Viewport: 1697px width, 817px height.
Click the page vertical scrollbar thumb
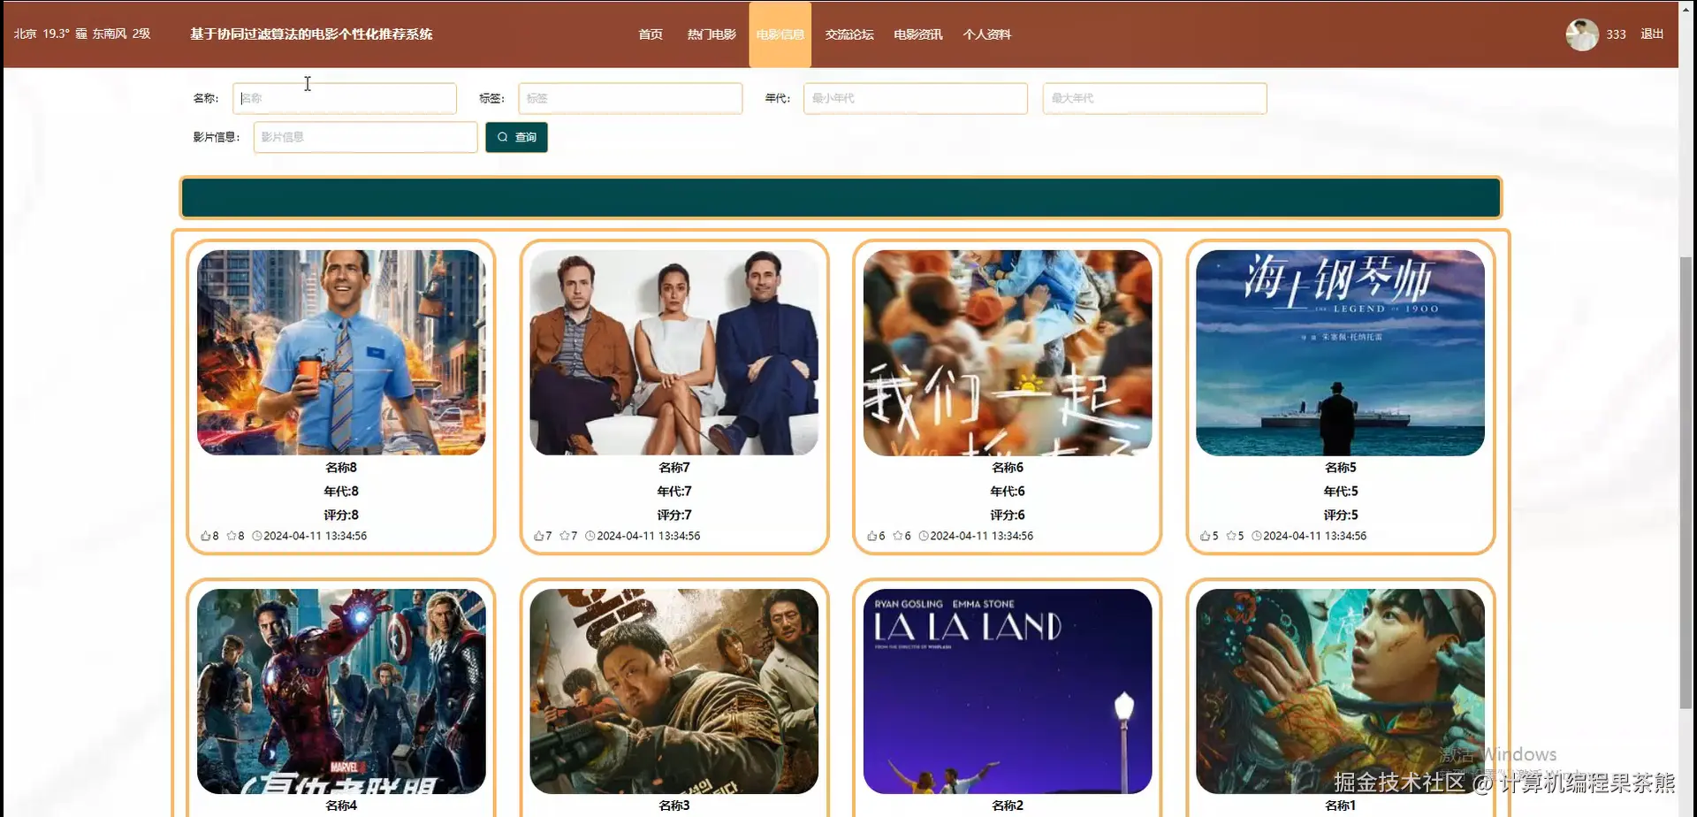pos(1686,482)
